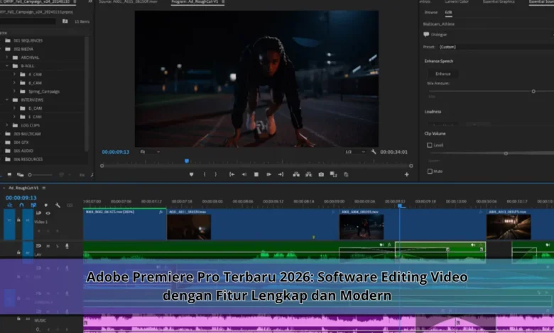Toggle Video 1 track output eye

(x=48, y=213)
